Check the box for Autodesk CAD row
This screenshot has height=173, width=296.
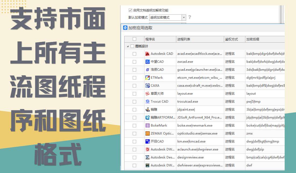[135, 54]
